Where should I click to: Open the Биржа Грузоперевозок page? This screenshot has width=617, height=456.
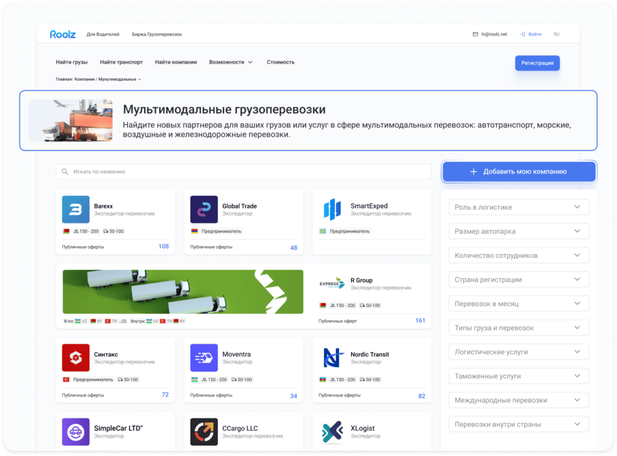[x=157, y=34]
